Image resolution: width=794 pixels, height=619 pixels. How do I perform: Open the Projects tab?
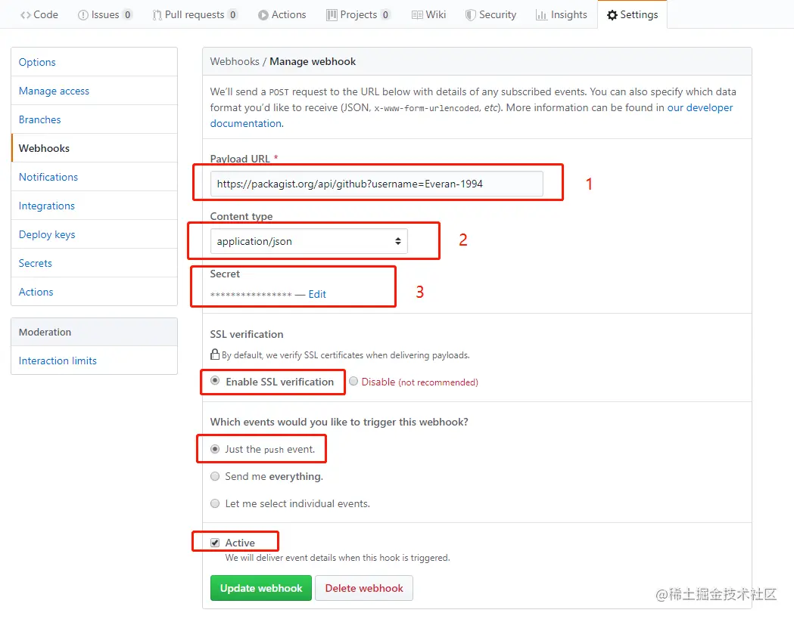(358, 14)
